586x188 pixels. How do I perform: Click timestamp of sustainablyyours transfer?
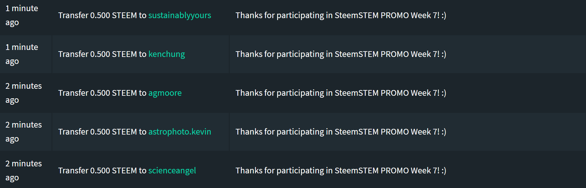point(22,16)
